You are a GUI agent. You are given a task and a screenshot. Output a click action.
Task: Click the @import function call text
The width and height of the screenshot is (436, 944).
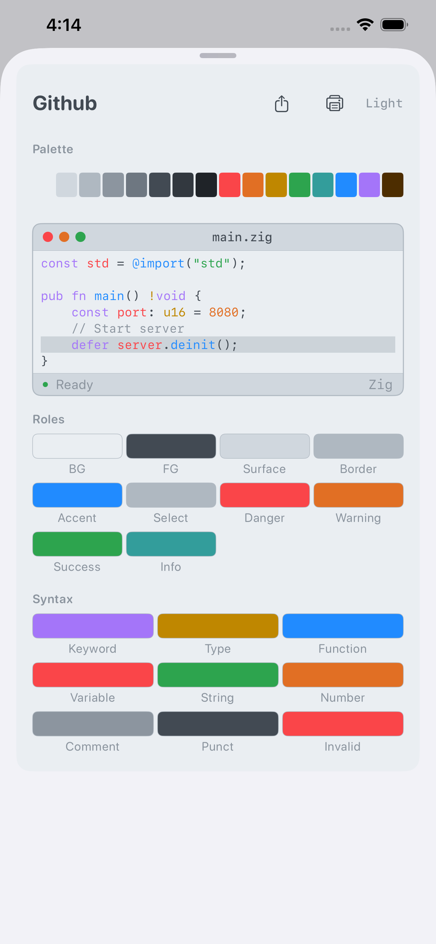(158, 263)
